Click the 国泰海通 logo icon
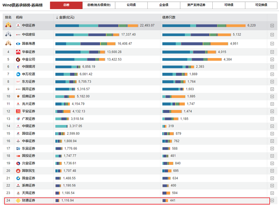This screenshot has width=279, height=205. coord(18,43)
